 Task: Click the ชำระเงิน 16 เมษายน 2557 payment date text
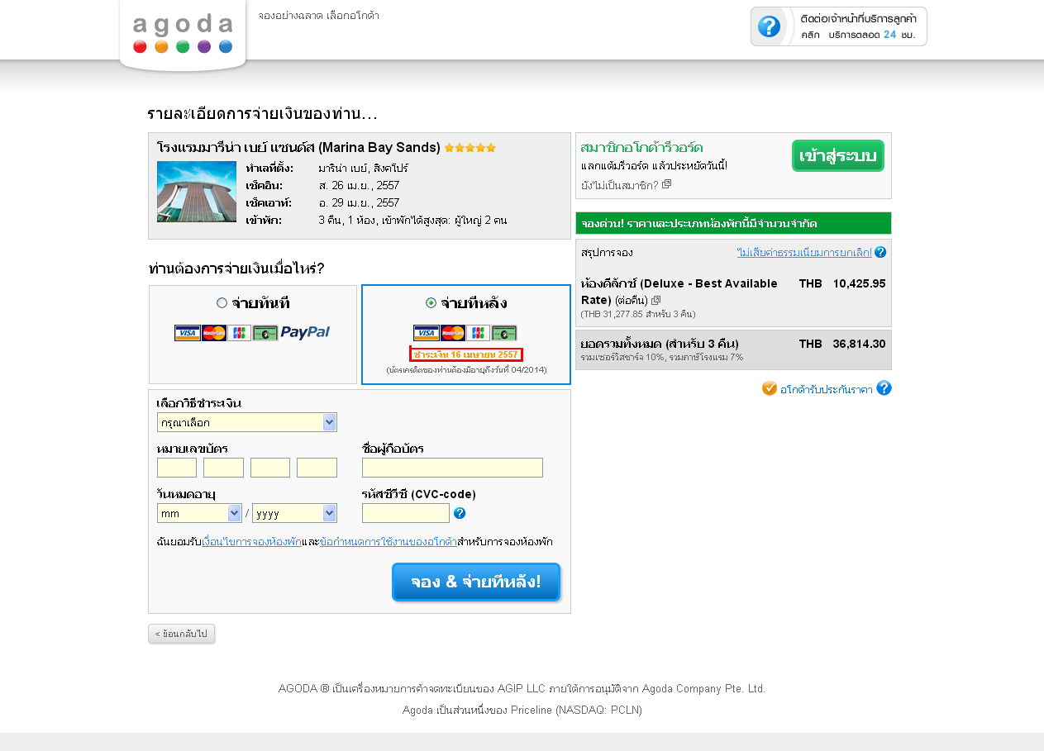tap(466, 354)
